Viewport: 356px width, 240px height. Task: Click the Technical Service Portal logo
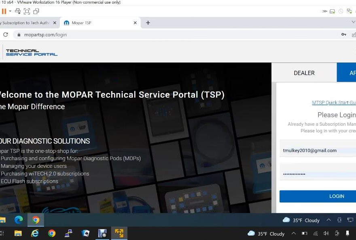[32, 52]
